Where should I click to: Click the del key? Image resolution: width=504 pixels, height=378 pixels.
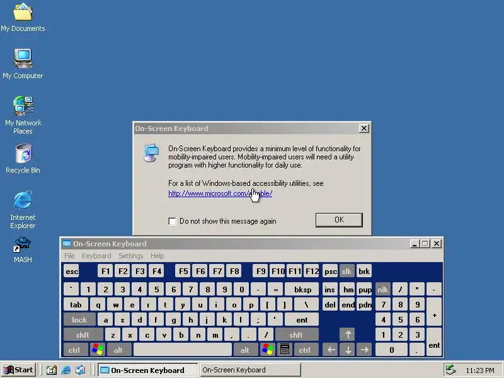coord(330,304)
